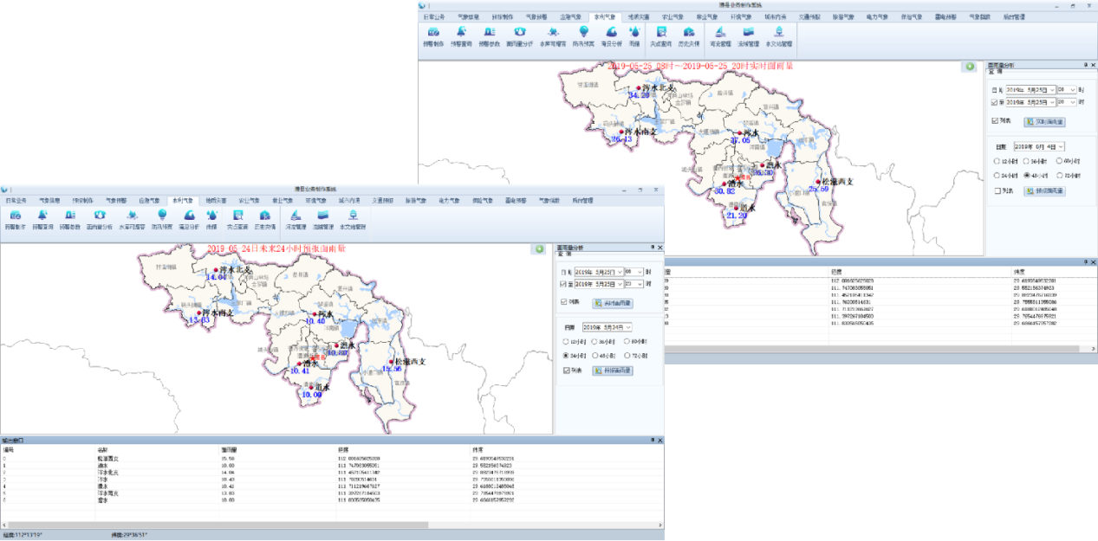Click green add icon on front window map

[540, 249]
